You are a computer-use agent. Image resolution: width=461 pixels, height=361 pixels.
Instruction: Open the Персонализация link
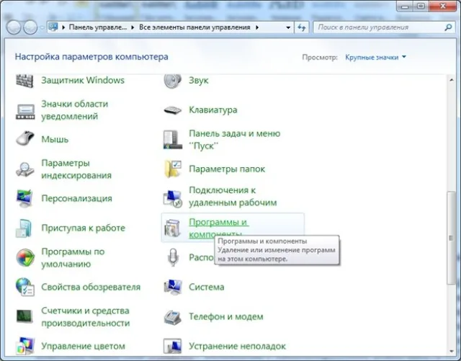[x=77, y=198]
